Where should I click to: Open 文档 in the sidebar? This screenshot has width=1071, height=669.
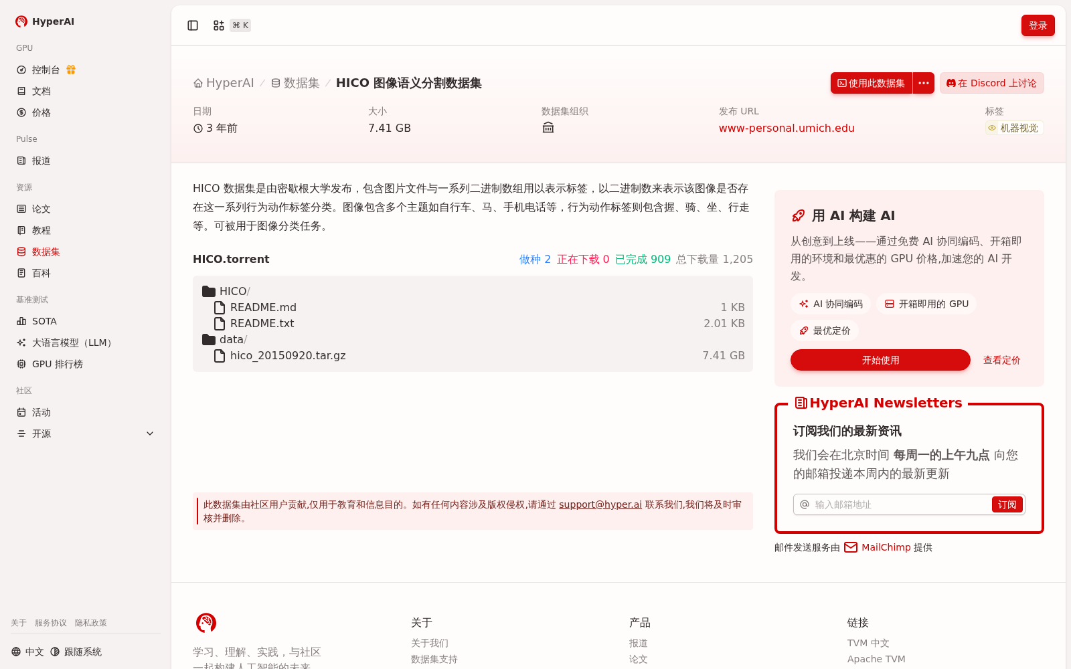coord(86,91)
